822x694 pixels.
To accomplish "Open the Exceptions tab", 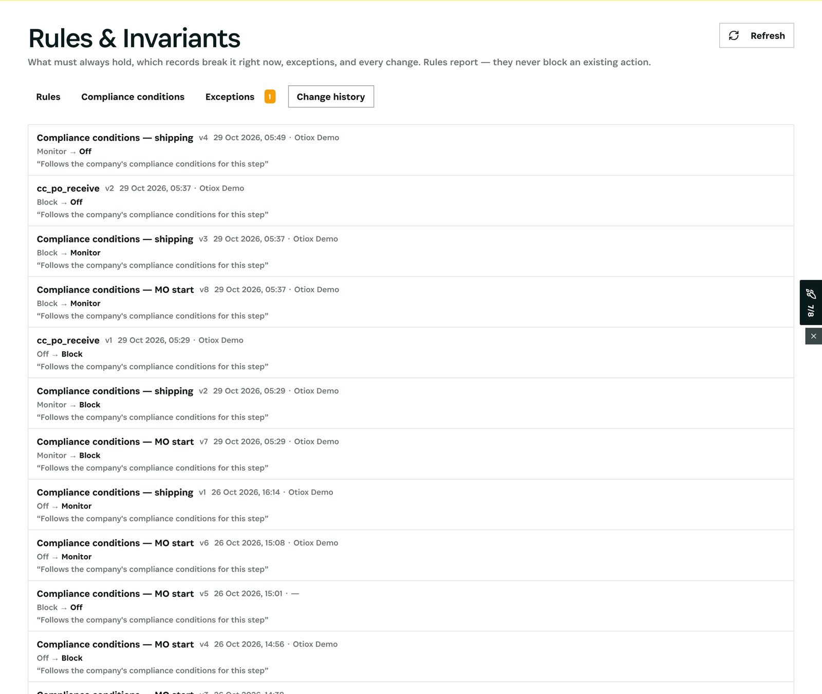I will coord(230,97).
